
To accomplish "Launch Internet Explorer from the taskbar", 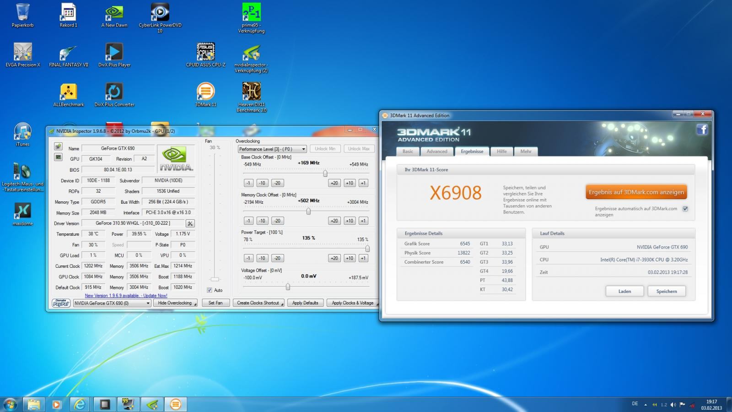I will (80, 404).
